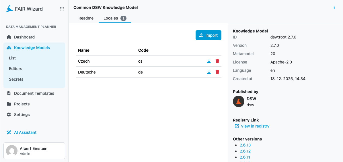Delete the Czech locale
The image size is (343, 162).
tap(217, 61)
